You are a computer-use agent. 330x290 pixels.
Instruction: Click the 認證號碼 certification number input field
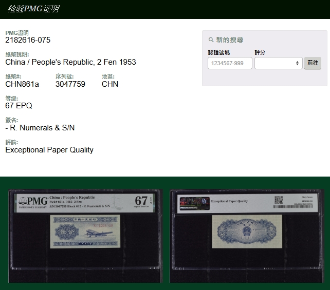(x=230, y=63)
